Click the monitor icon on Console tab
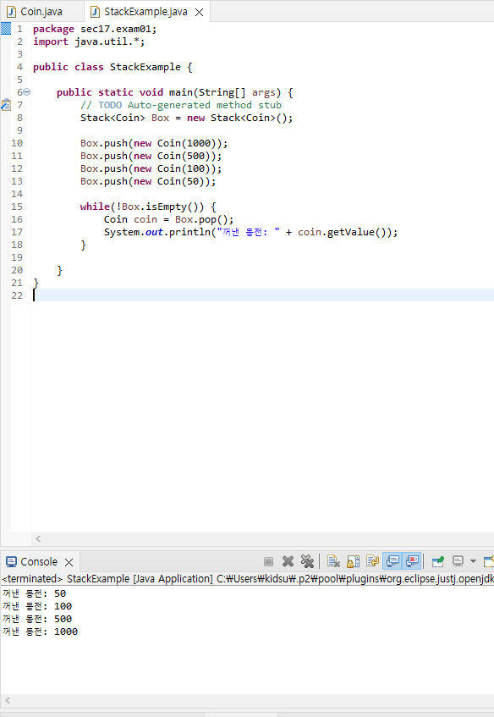This screenshot has width=494, height=717. coord(12,561)
